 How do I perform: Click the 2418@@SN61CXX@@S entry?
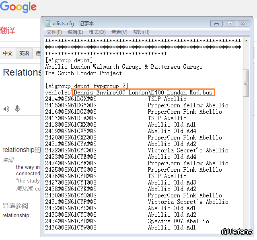(x=71, y=125)
